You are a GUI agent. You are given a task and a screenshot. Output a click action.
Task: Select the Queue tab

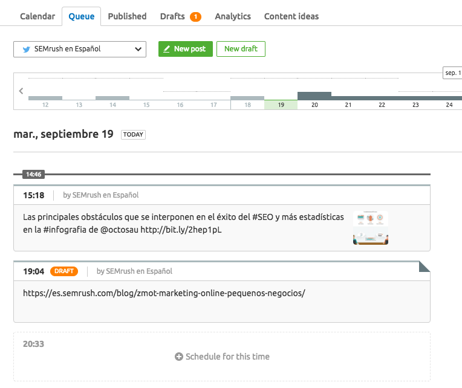pos(81,16)
